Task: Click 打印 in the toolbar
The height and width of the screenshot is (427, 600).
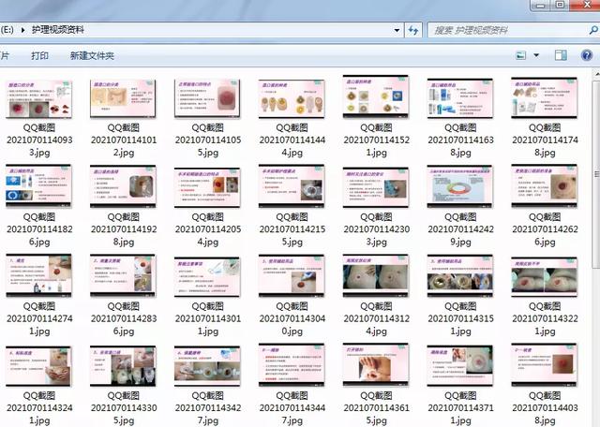Action: coord(39,56)
